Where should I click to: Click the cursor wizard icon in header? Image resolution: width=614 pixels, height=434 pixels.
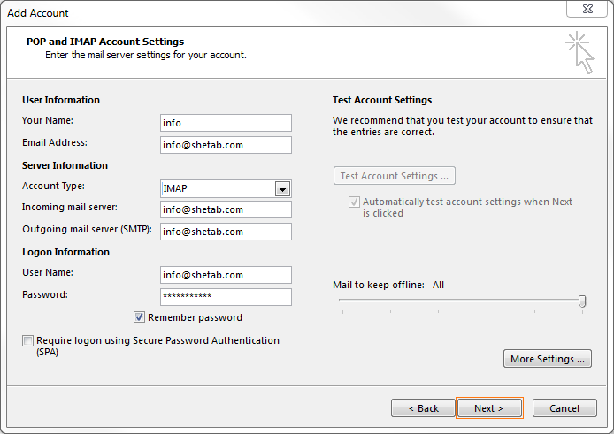[579, 52]
